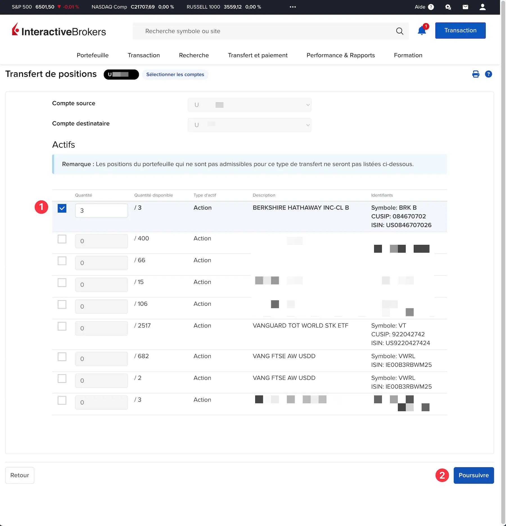Viewport: 506px width, 526px height.
Task: Check the box for the 106-share position
Action: coord(62,304)
